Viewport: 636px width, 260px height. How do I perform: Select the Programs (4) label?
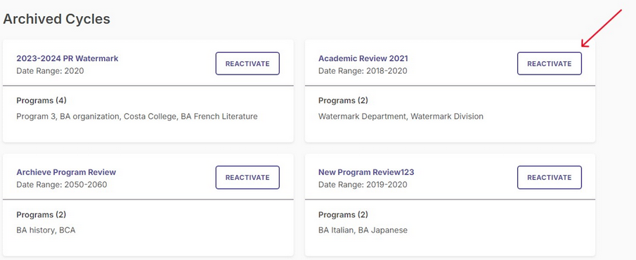click(41, 100)
